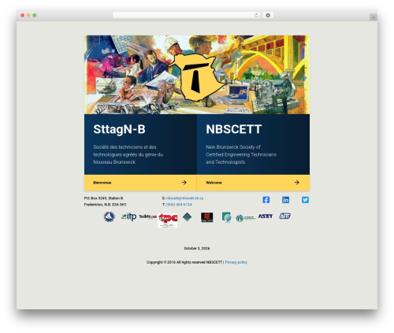Click the round blue seal partner logo
This screenshot has width=394, height=333.
(x=110, y=217)
